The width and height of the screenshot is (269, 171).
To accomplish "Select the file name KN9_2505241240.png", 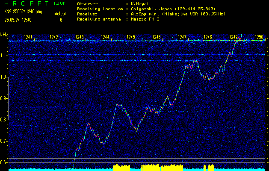I will 23,12.
